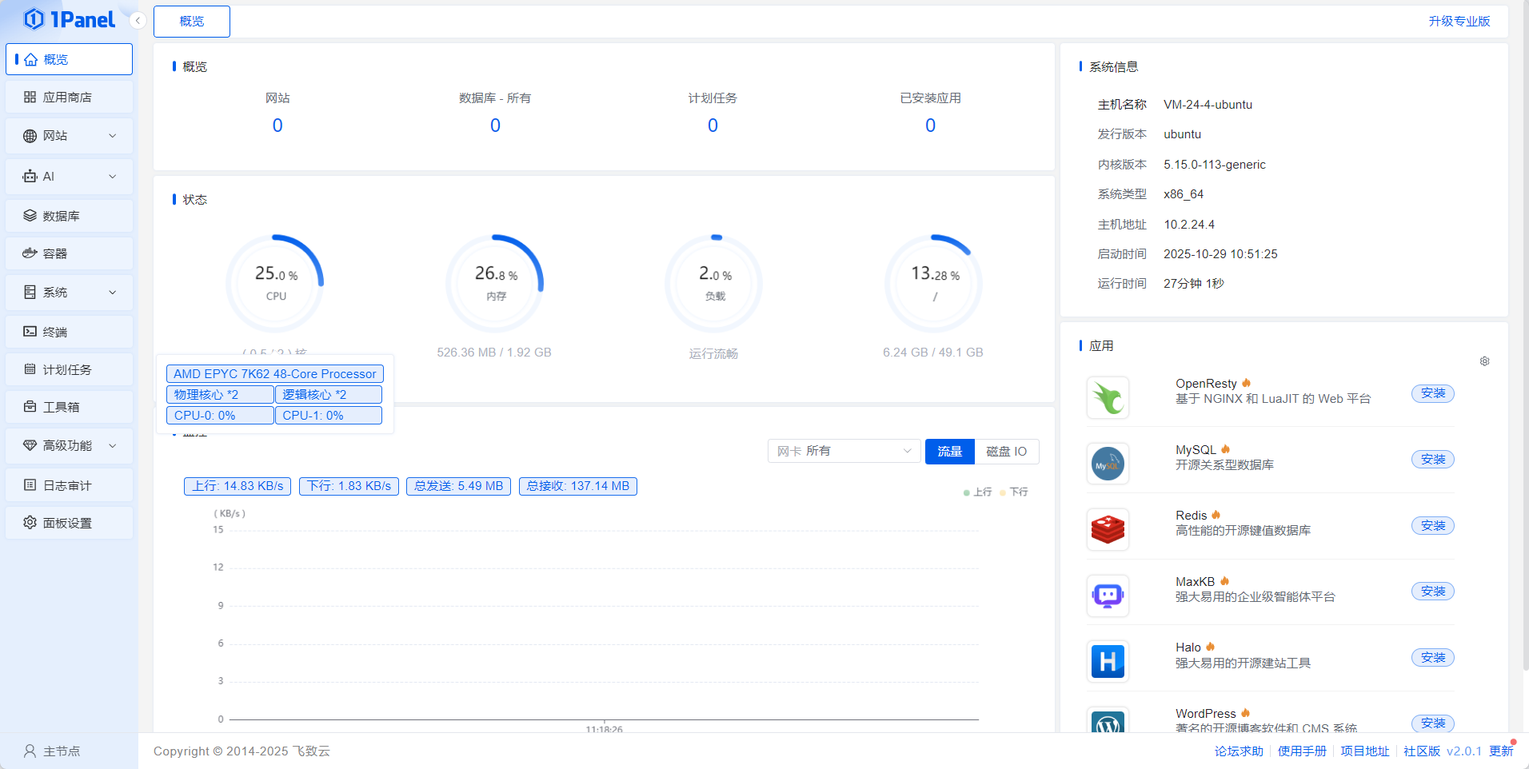Click the 1Panel logo
The height and width of the screenshot is (769, 1529).
point(69,19)
